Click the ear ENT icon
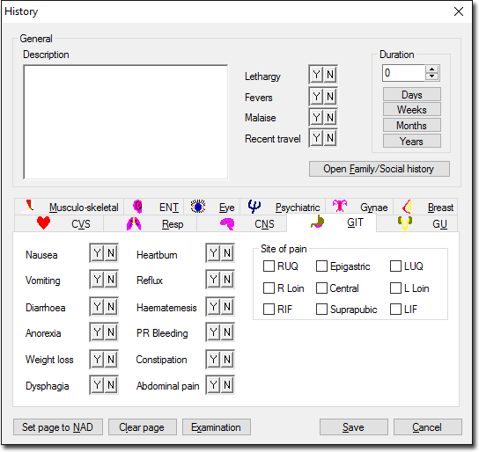Viewport: 479px width, 452px height. [137, 207]
